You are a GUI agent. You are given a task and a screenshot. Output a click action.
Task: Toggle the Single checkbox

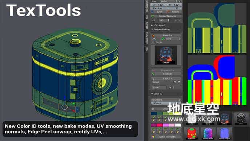(x=153, y=42)
